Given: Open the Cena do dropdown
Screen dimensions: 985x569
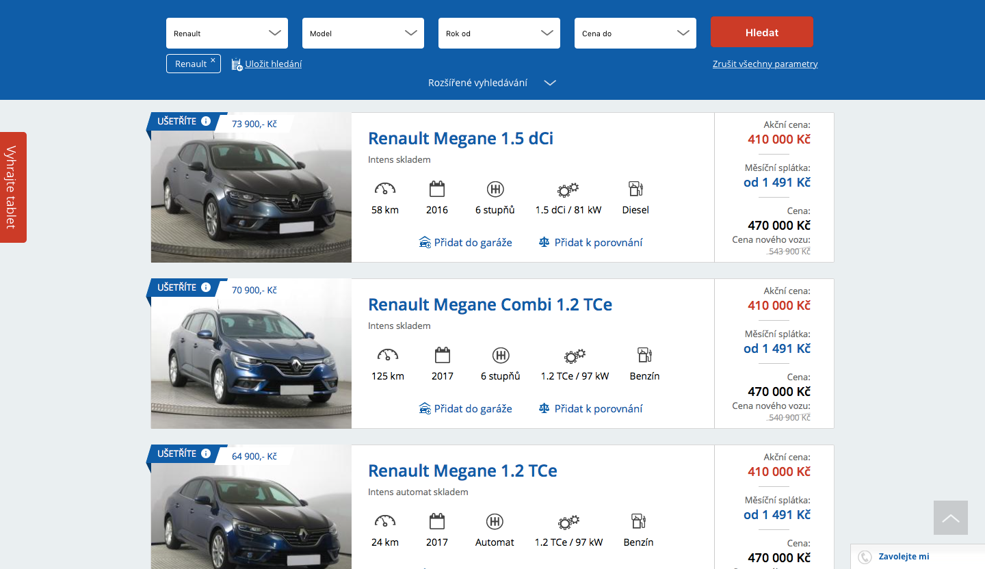Looking at the screenshot, I should click(635, 33).
